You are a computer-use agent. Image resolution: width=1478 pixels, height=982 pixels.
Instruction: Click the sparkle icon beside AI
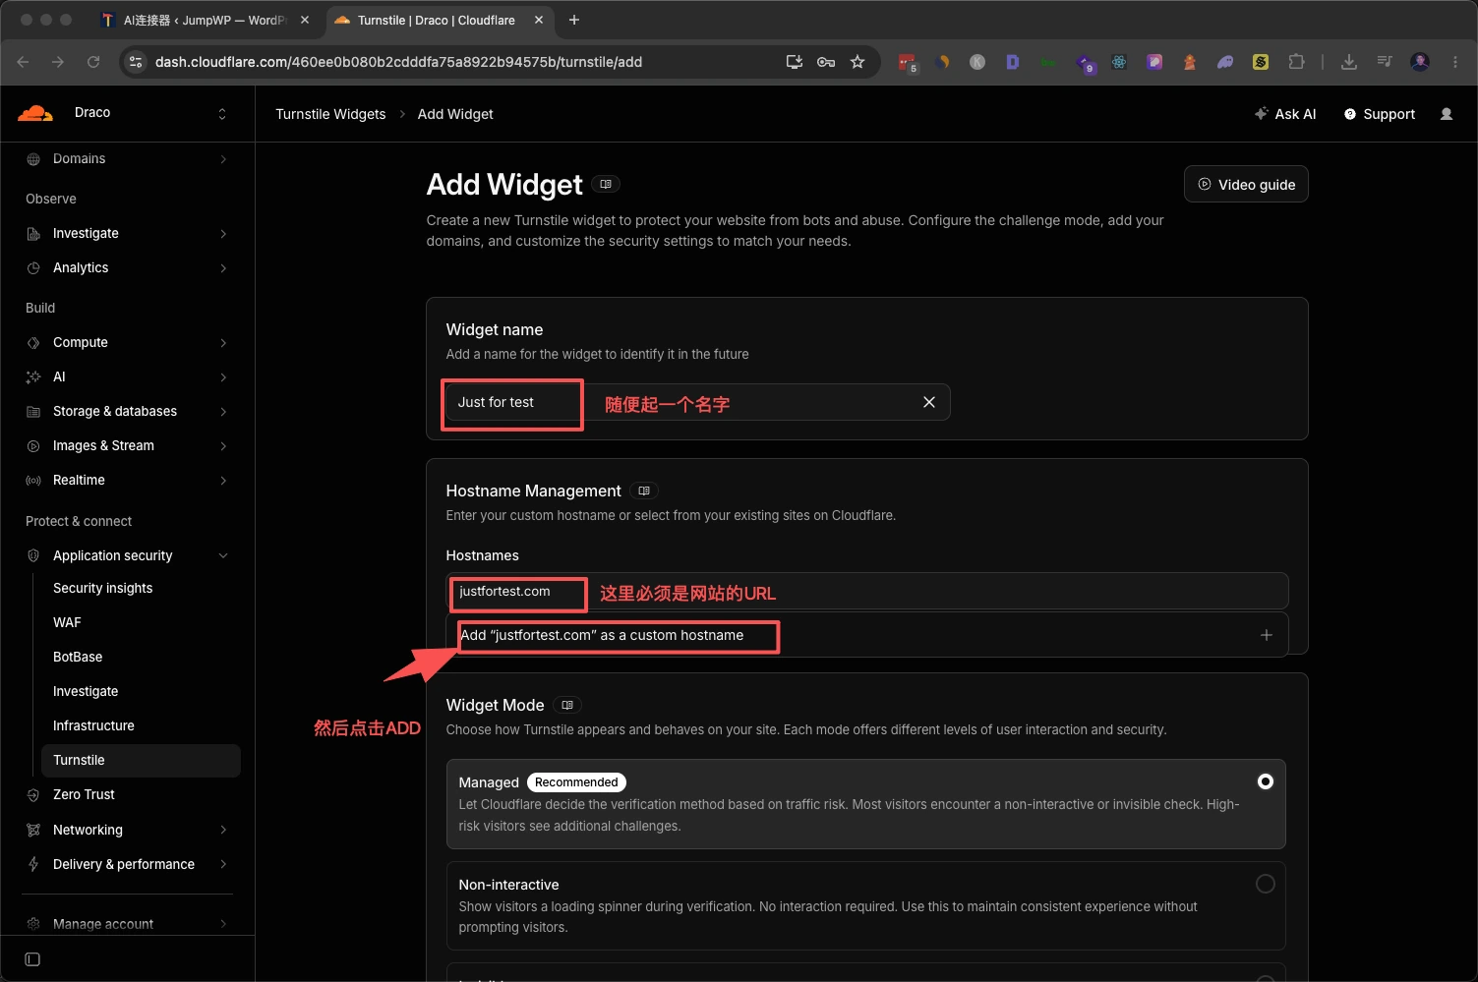pos(33,377)
